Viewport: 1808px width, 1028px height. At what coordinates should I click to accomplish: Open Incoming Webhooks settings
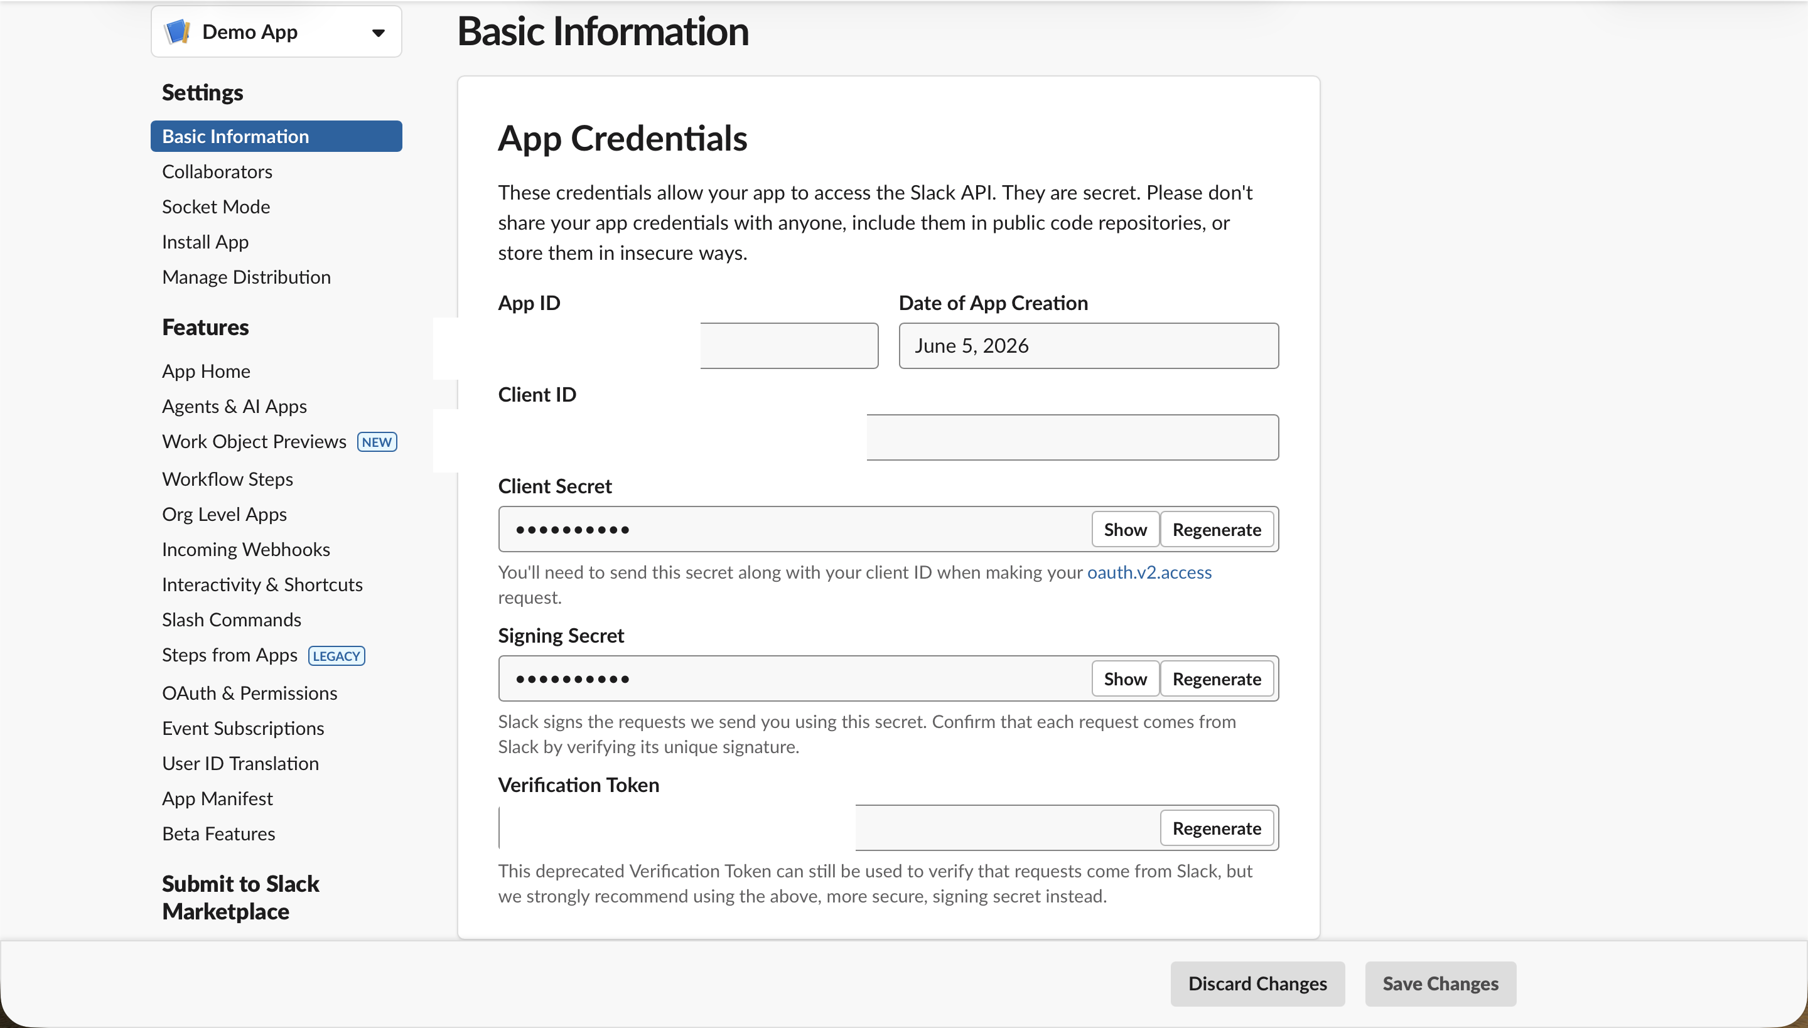[246, 550]
